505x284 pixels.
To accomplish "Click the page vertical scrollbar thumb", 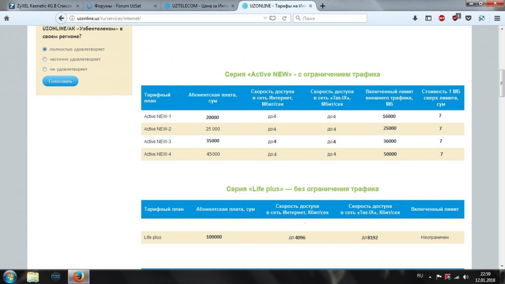I will click(501, 83).
